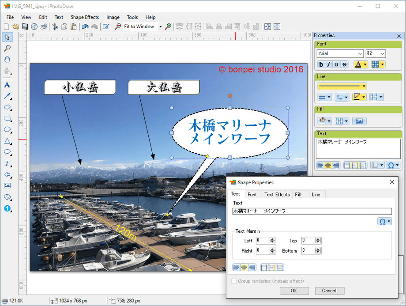This screenshot has width=406, height=306.
Task: Select the triangle shape tool
Action: coord(7,141)
